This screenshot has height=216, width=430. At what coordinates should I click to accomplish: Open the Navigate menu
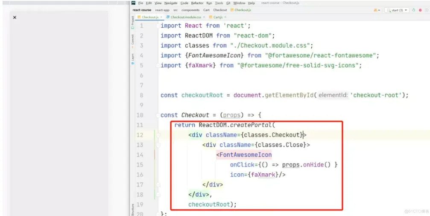point(171,3)
